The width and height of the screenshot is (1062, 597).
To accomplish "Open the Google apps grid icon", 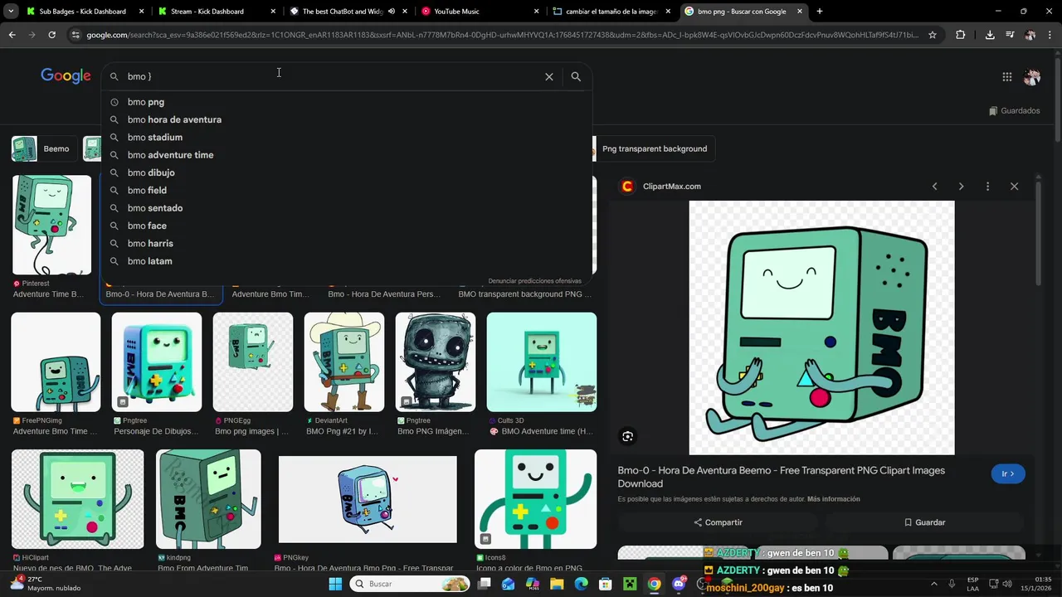I will [1006, 77].
